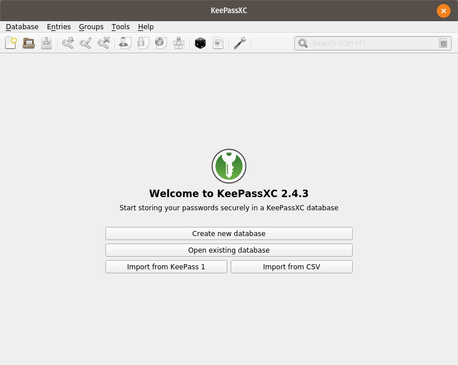Open settings via the wrench icon
This screenshot has height=365, width=458.
tap(240, 43)
